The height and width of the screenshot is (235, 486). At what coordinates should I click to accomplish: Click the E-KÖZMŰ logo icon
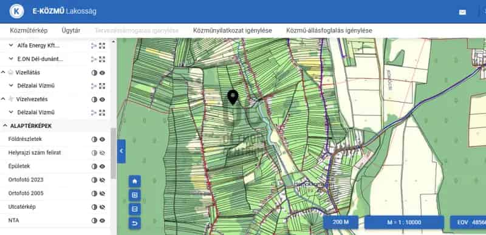17,12
